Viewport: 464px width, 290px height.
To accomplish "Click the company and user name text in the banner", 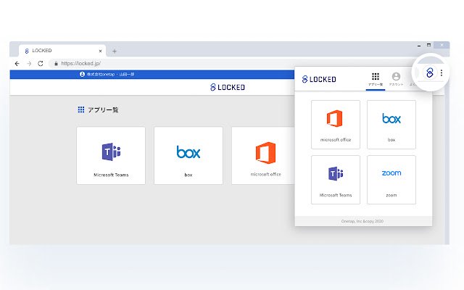I will pos(110,74).
